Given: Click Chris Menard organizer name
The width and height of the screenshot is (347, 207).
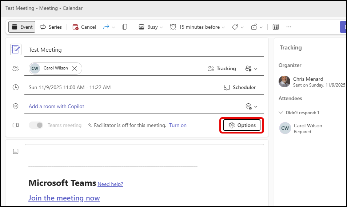Looking at the screenshot, I should pyautogui.click(x=308, y=79).
